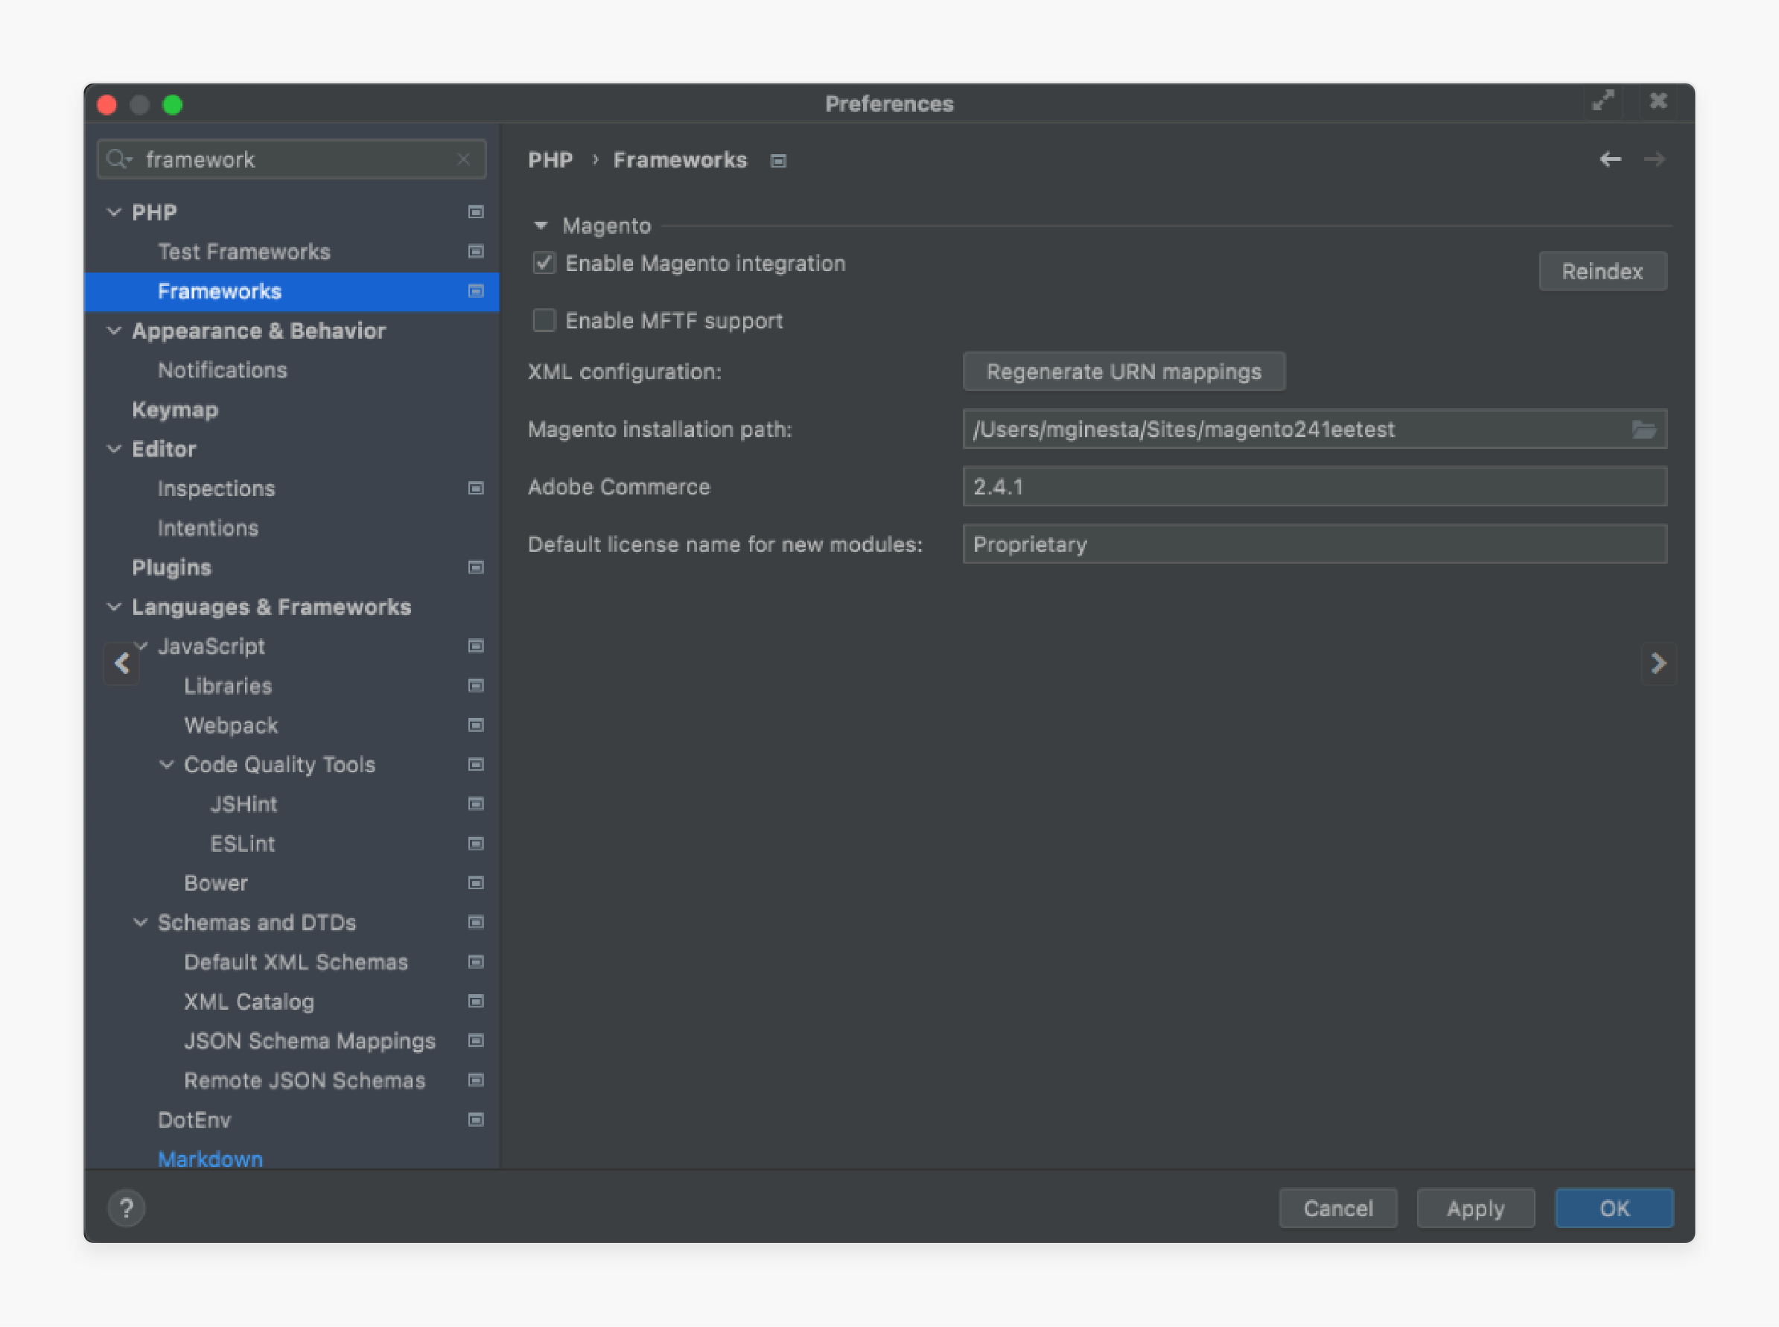Image resolution: width=1779 pixels, height=1327 pixels.
Task: Click the PHP breadcrumb link
Action: click(550, 160)
